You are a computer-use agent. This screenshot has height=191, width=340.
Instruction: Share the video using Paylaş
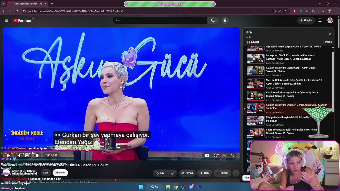point(187,173)
